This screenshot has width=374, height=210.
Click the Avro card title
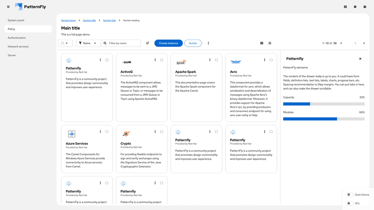click(233, 72)
